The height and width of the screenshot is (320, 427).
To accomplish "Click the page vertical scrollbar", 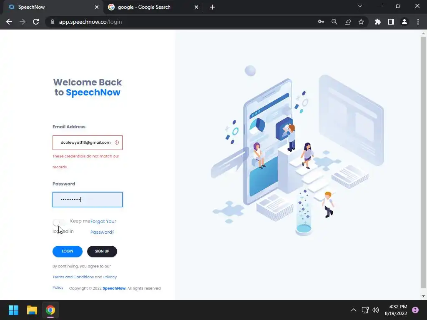I will 423,162.
